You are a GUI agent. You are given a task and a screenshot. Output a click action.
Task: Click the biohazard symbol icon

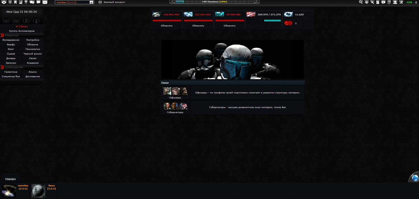coord(6,21)
